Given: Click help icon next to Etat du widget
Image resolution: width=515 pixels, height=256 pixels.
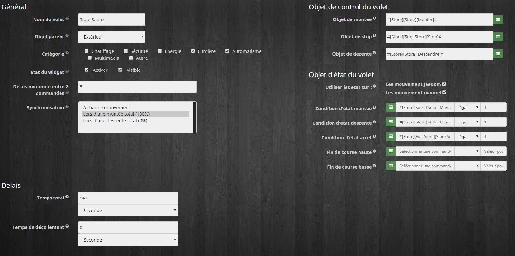Looking at the screenshot, I should point(67,71).
